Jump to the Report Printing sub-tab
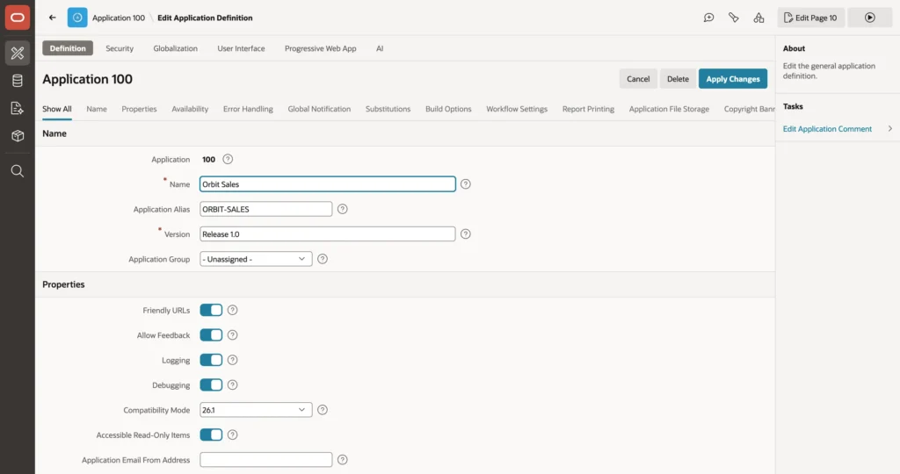The image size is (900, 474). (588, 109)
